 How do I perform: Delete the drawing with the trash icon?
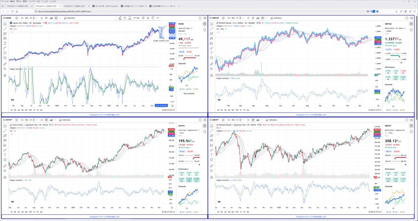pyautogui.click(x=153, y=18)
